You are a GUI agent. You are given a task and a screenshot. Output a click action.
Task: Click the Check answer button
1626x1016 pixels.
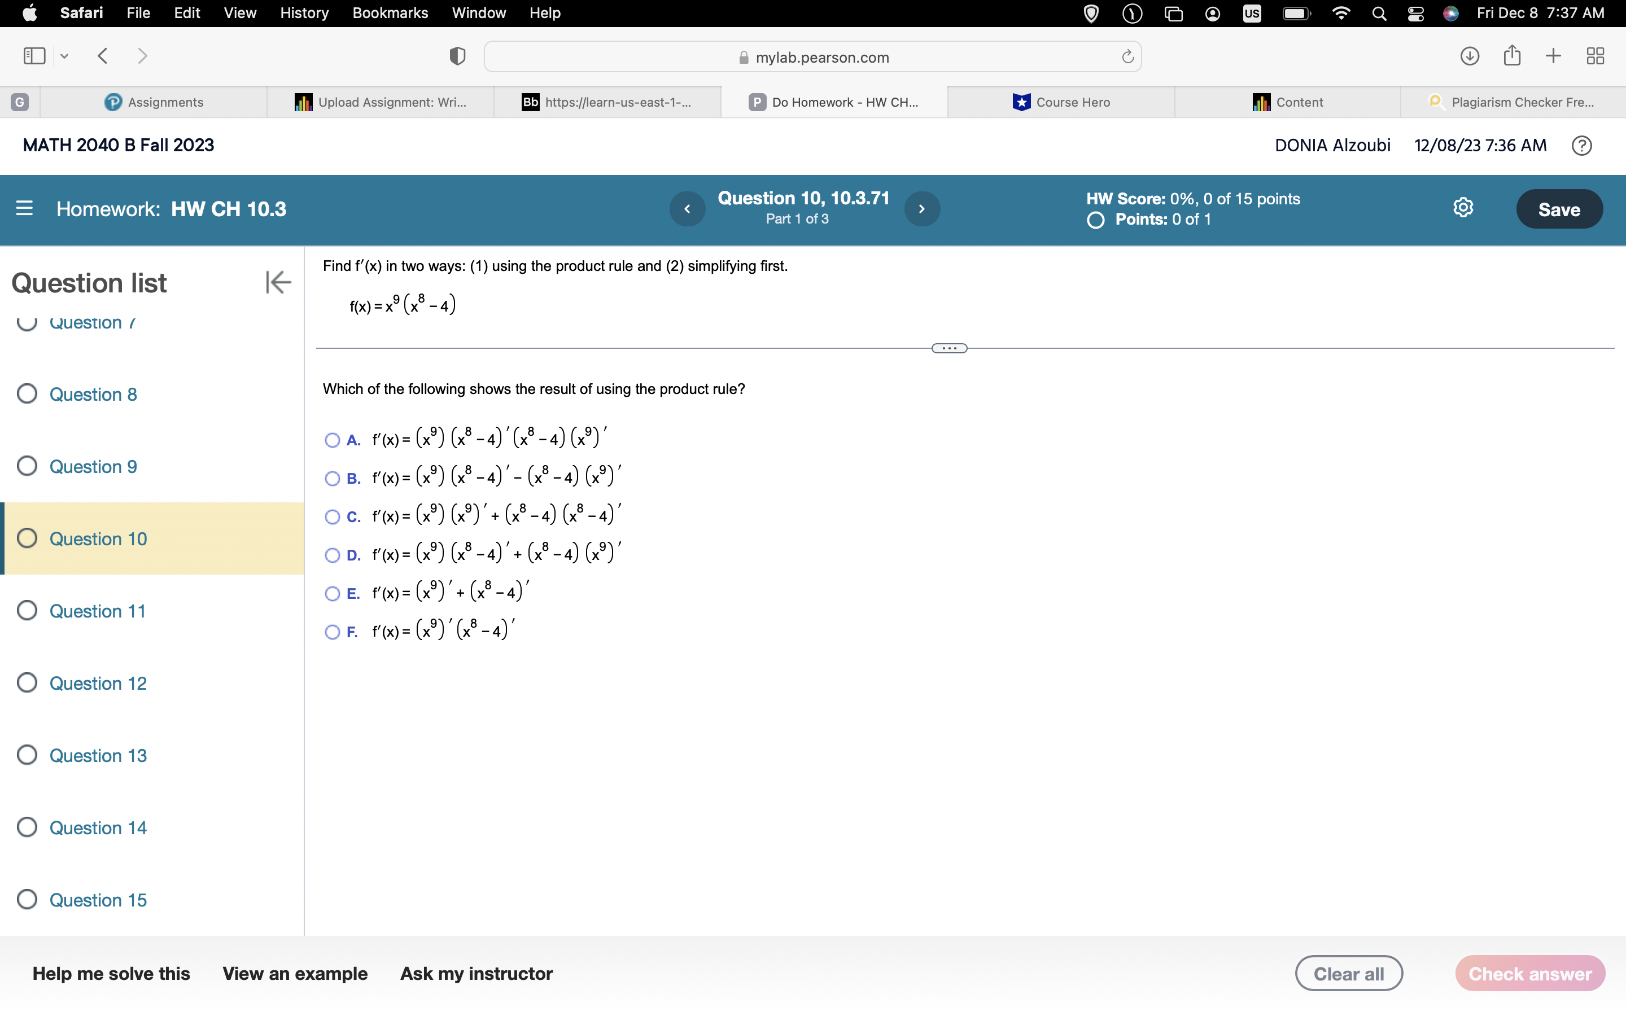(x=1529, y=973)
